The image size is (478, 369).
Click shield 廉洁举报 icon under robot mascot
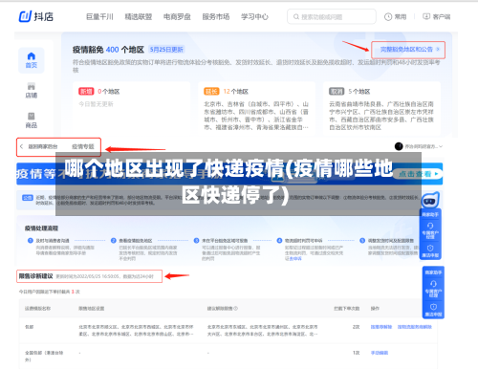coord(430,248)
